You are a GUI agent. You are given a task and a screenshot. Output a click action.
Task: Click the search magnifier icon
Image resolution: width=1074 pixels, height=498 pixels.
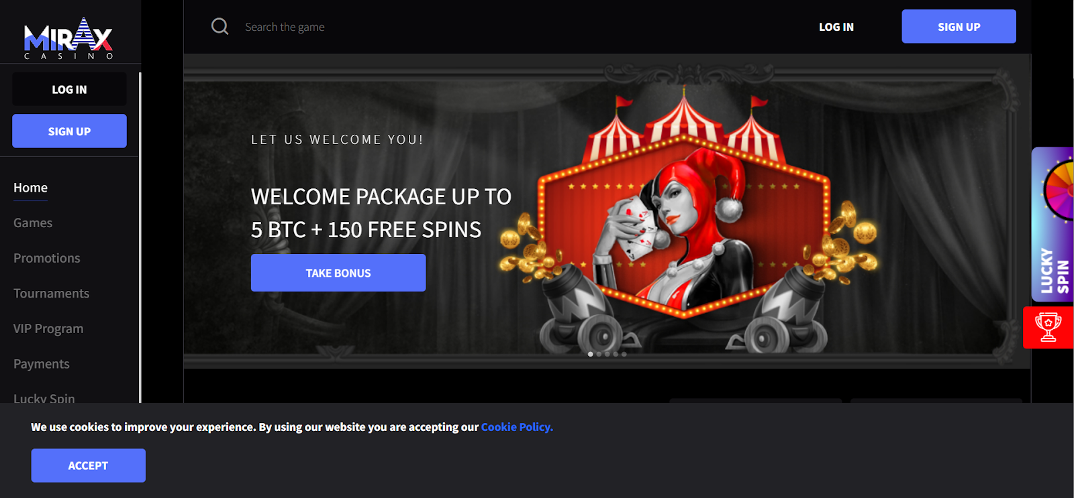coord(220,26)
